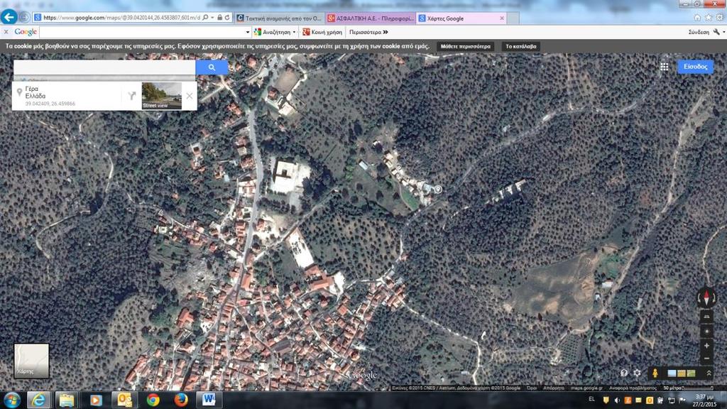727x409 pixels.
Task: Click the location pin marker on the map
Action: pos(437,189)
